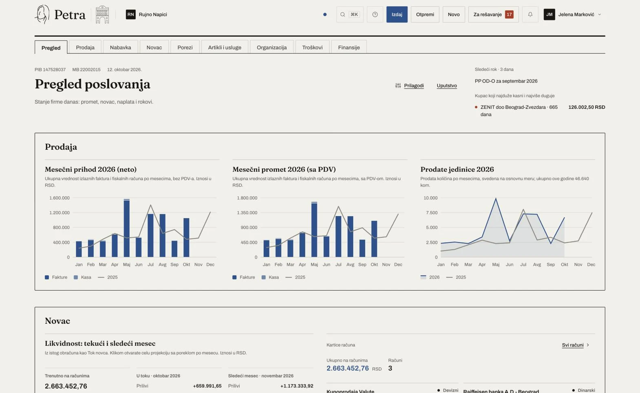Click the Otpremi button
Image resolution: width=640 pixels, height=393 pixels.
tap(425, 14)
